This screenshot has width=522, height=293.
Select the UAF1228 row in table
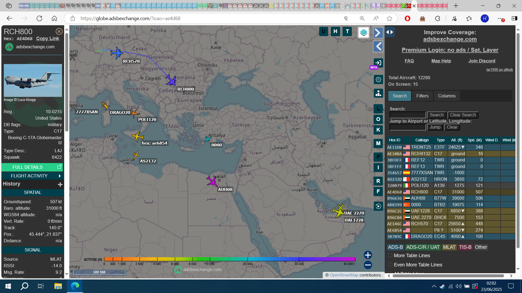click(451, 211)
